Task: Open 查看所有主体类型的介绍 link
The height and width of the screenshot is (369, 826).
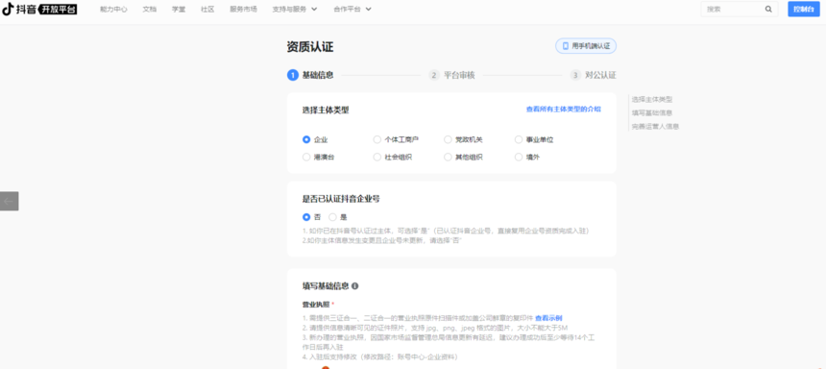Action: tap(563, 110)
